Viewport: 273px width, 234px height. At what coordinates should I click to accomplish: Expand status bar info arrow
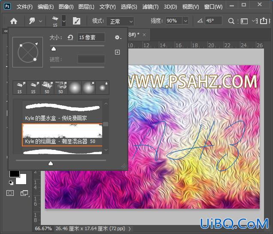[x=130, y=228]
